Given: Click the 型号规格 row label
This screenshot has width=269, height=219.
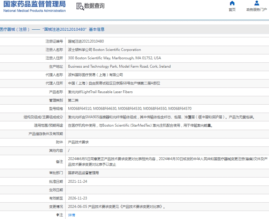Looking at the screenshot, I should pos(56,109).
